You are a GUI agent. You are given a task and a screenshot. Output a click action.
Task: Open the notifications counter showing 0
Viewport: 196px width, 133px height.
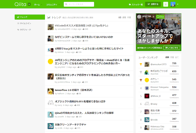click(166, 4)
